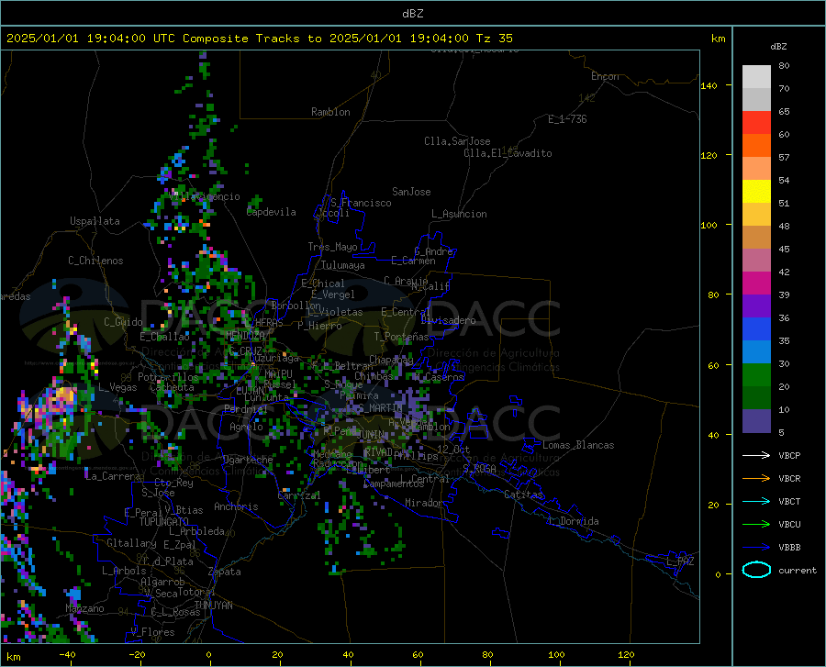This screenshot has width=826, height=667.
Task: Click the SanJose label on the map
Action: click(x=411, y=192)
